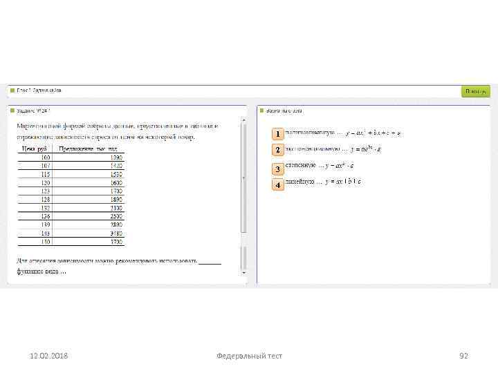The image size is (498, 373).
Task: Click the price cell '139'
Action: tap(46, 224)
